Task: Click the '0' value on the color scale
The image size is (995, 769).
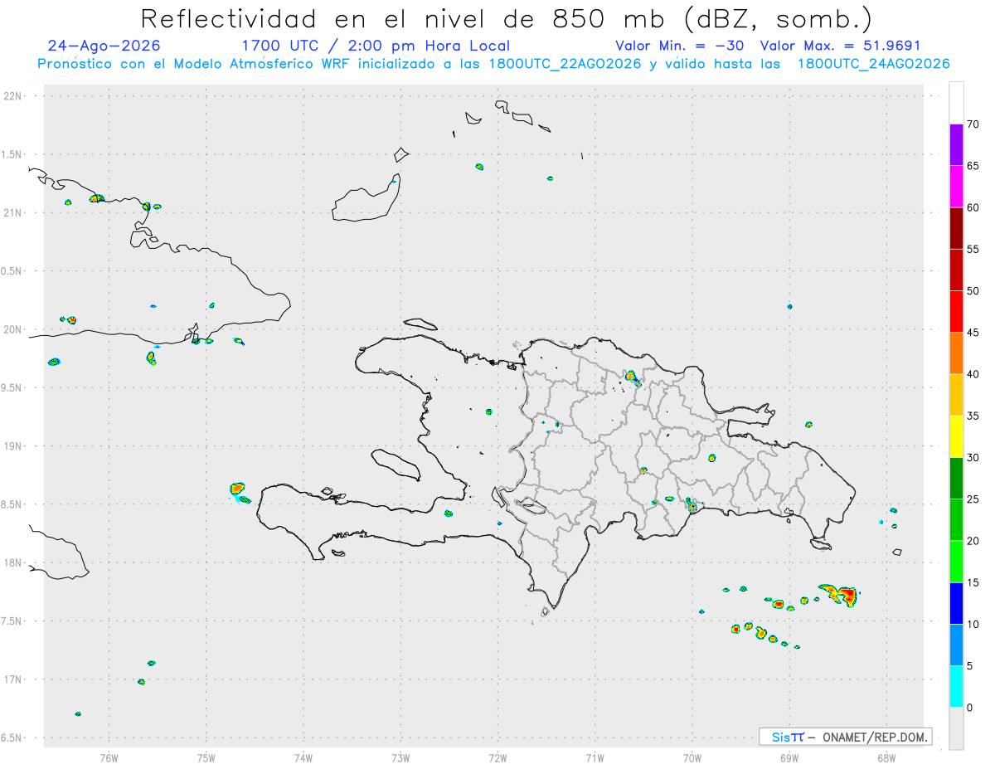Action: point(969,708)
